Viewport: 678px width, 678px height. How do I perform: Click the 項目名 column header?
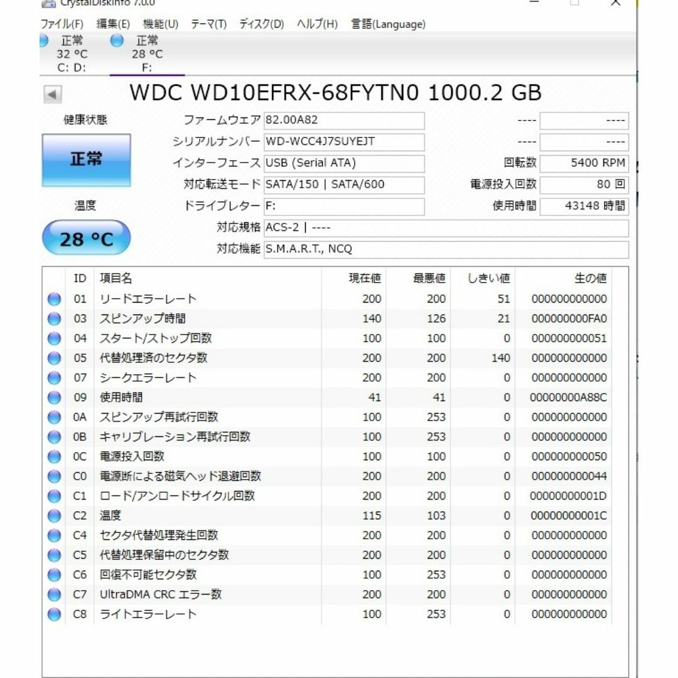(x=116, y=279)
